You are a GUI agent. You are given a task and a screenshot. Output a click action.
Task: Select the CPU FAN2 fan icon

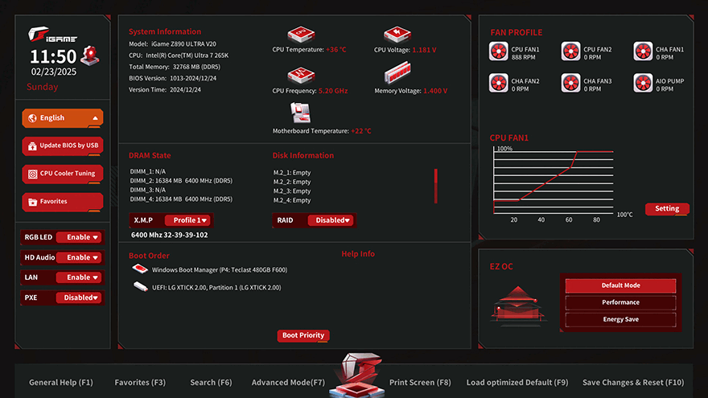tap(570, 51)
